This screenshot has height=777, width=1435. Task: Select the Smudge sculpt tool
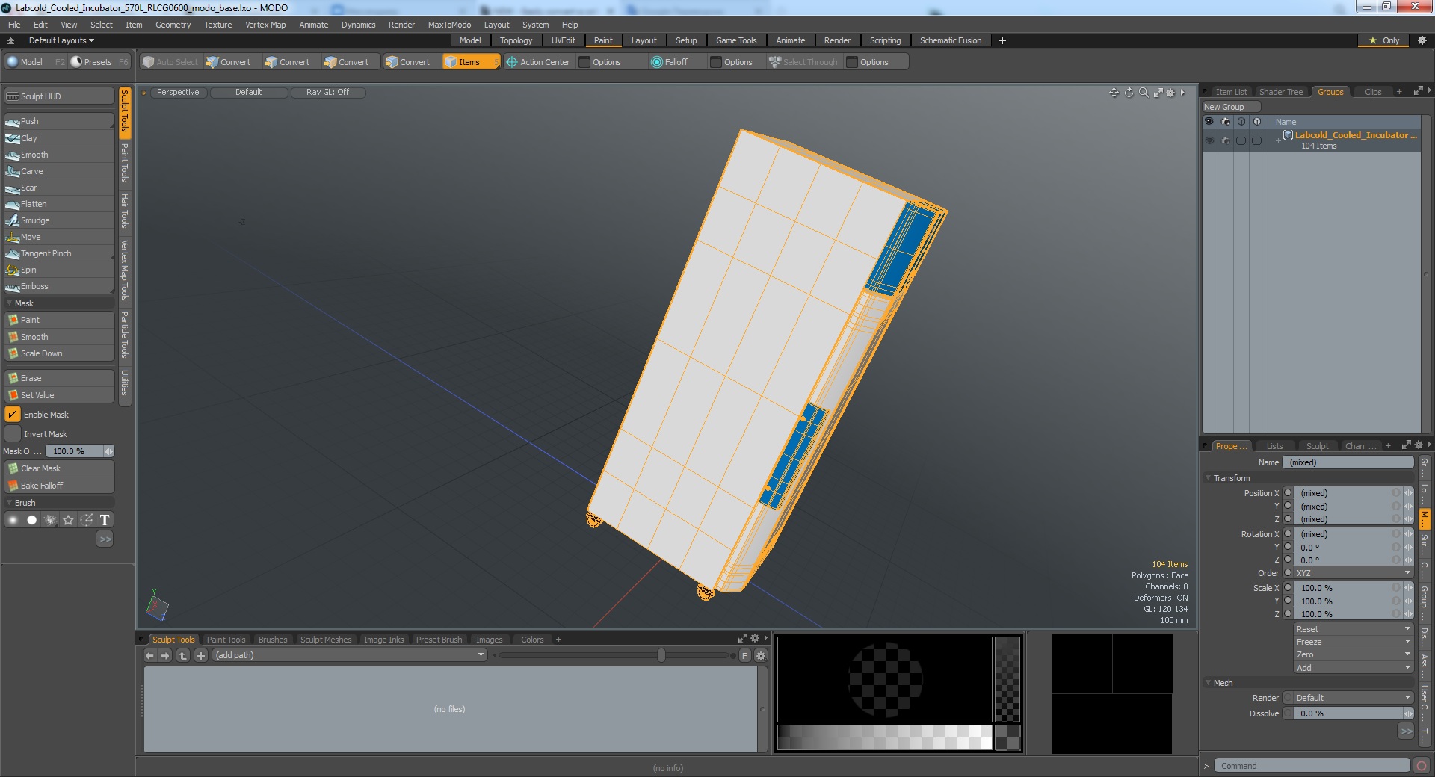[59, 220]
